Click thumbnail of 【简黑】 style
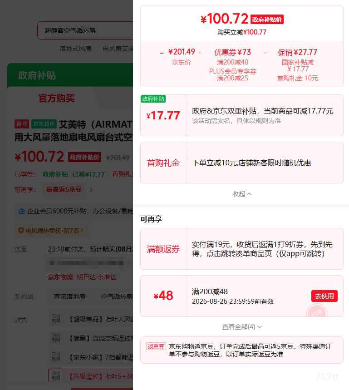 56,338
